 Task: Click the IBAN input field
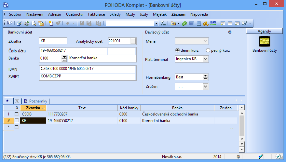[x=88, y=69]
